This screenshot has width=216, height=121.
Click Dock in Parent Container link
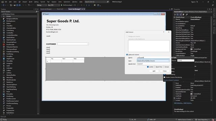171,80
